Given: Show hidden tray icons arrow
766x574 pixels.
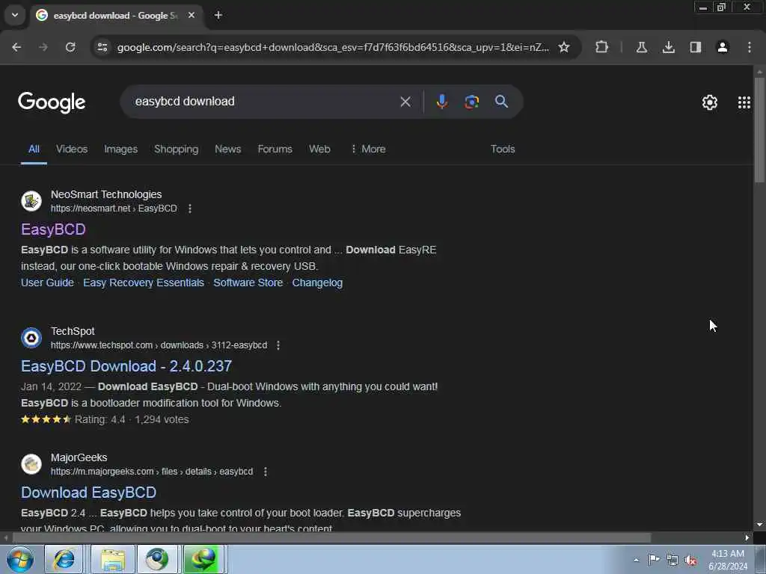Looking at the screenshot, I should [x=636, y=560].
